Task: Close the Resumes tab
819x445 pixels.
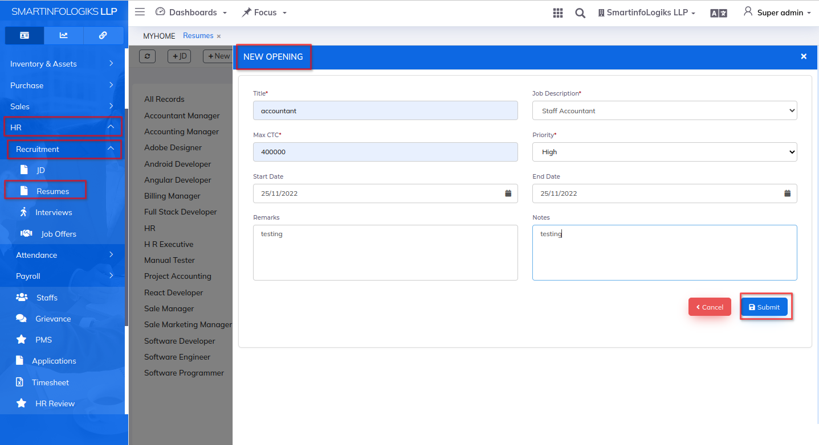Action: (219, 36)
